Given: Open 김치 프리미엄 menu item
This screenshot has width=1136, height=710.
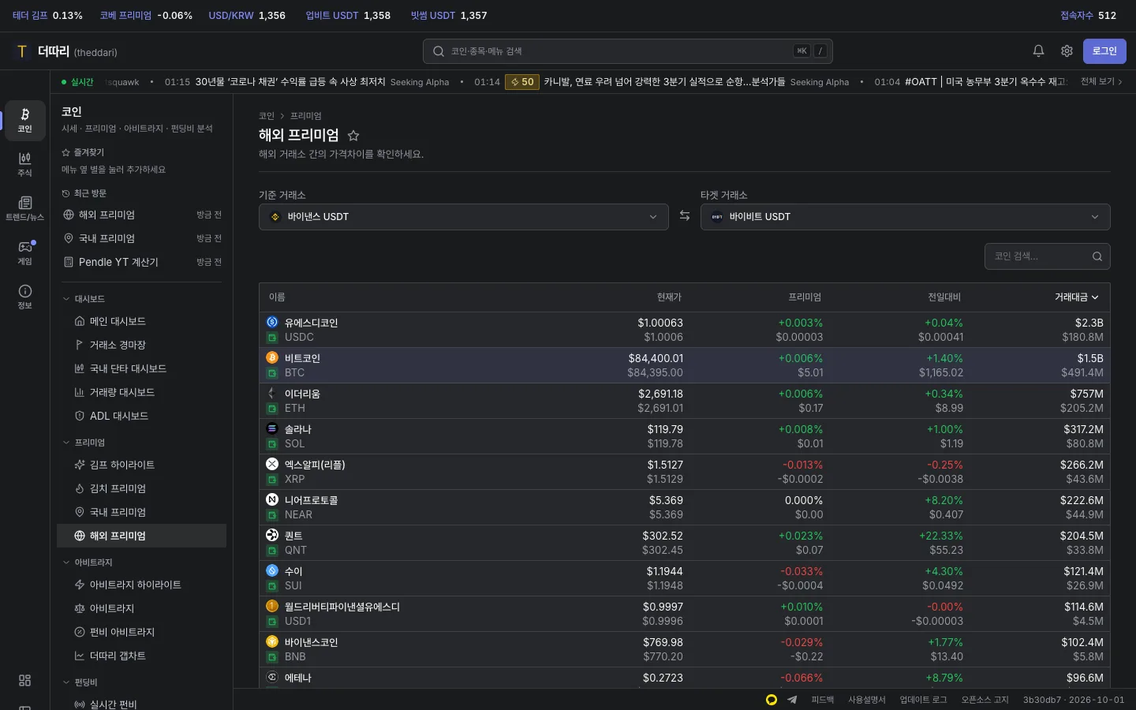Looking at the screenshot, I should coord(142,488).
